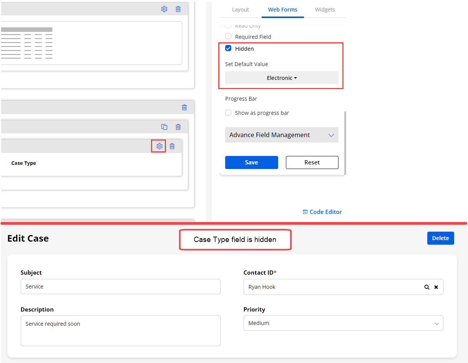Tick Show as progress bar option

[x=228, y=113]
